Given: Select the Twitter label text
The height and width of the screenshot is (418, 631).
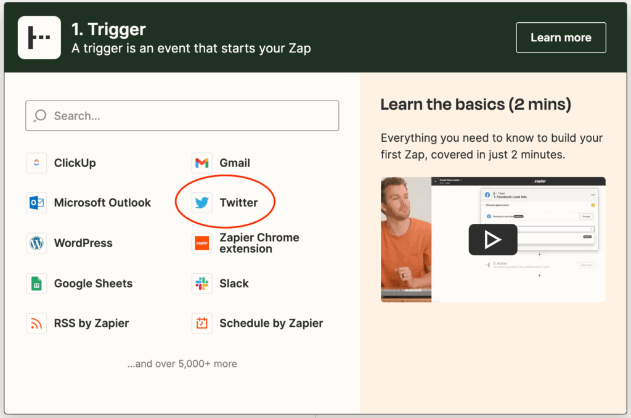Looking at the screenshot, I should 238,203.
